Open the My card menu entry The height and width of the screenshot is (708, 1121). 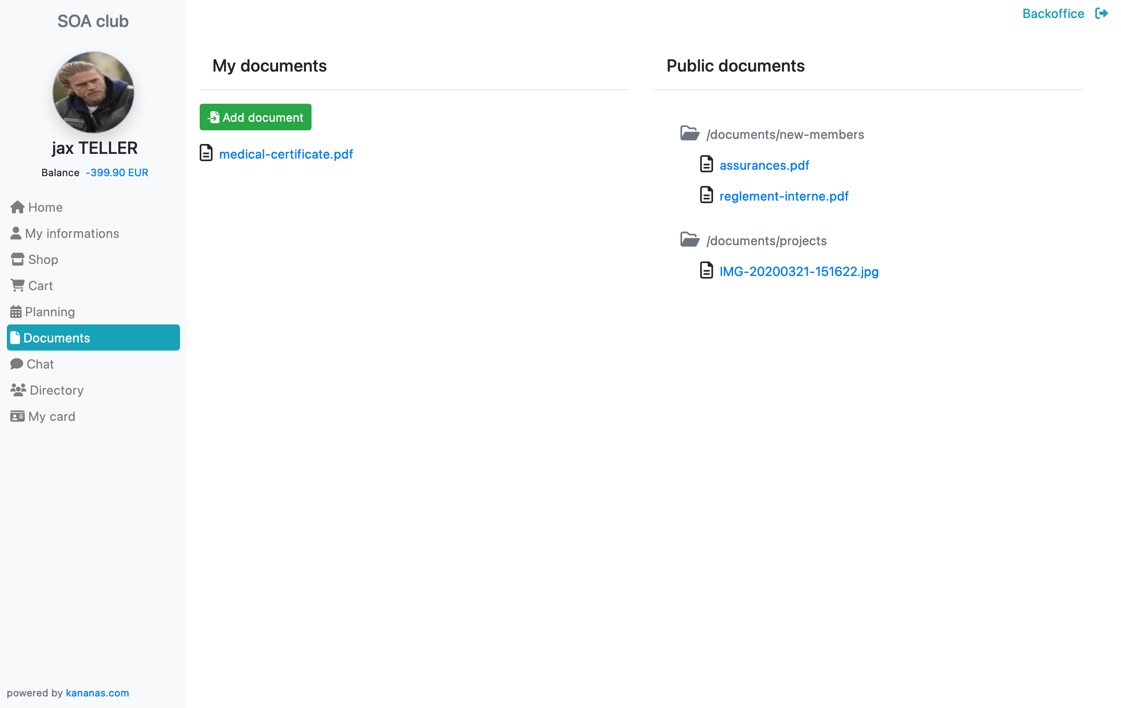coord(93,416)
